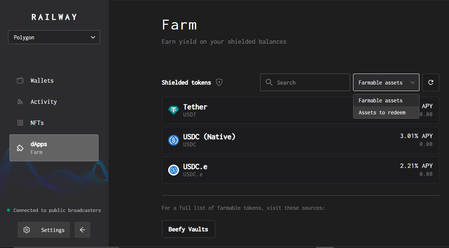This screenshot has width=449, height=248.
Task: Click the USDC (Native) token logo
Action: [174, 140]
